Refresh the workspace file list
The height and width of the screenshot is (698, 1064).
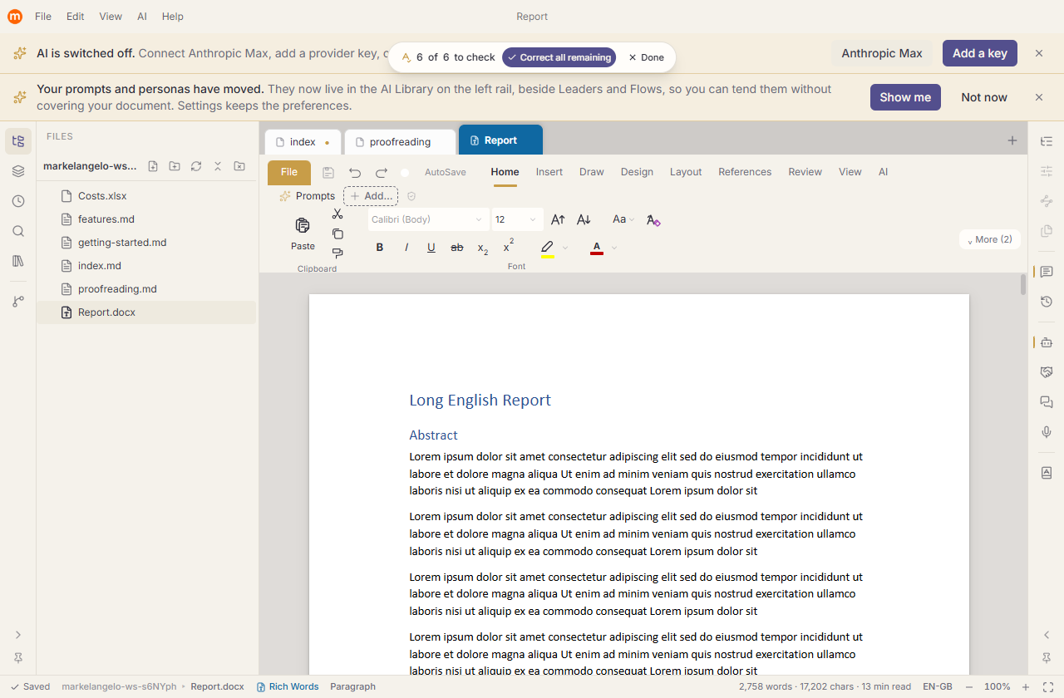pyautogui.click(x=196, y=166)
